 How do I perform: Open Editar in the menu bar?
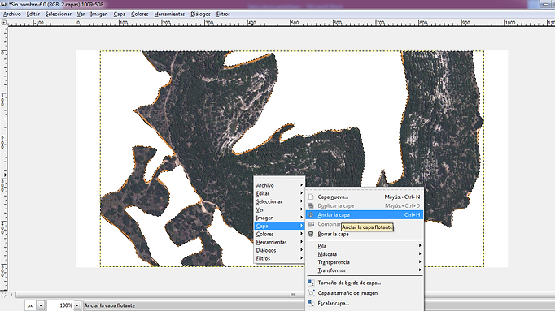click(x=33, y=14)
